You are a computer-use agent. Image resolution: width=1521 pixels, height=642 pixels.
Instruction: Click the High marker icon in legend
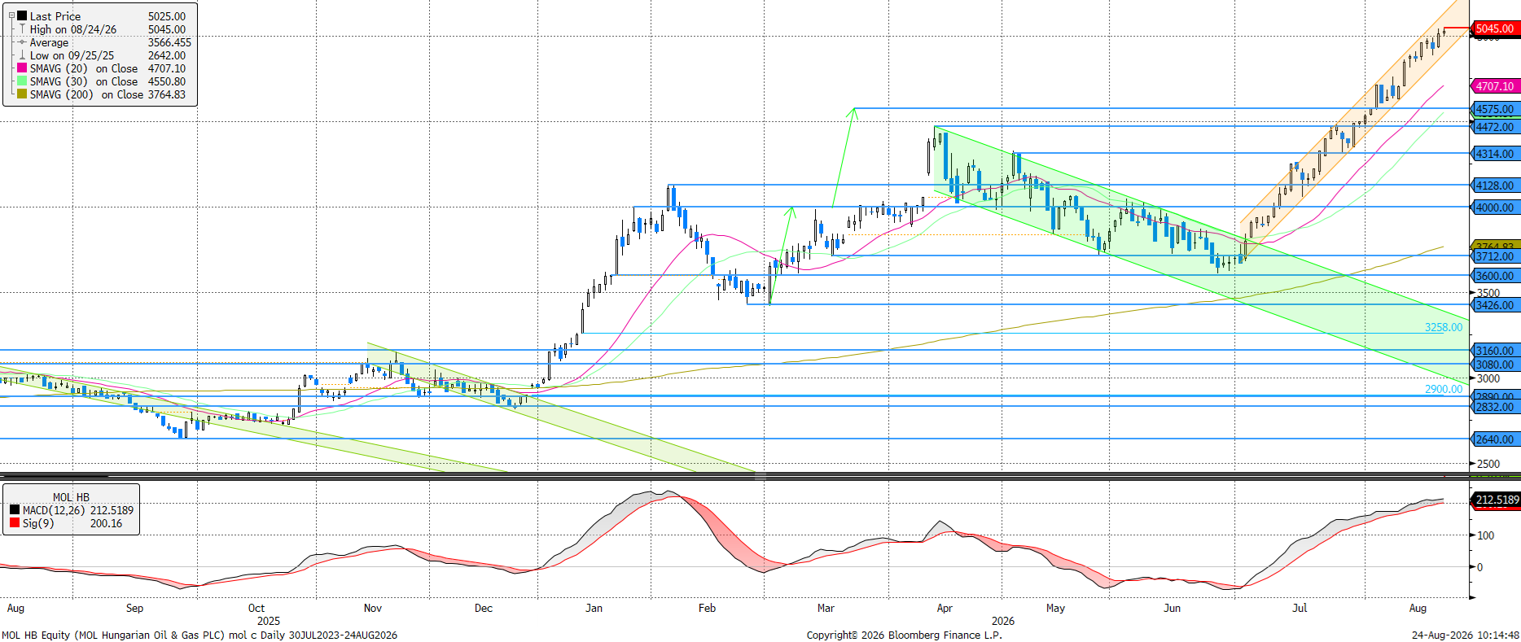coord(22,29)
